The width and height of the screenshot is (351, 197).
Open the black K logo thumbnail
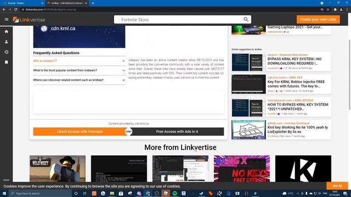[303, 169]
